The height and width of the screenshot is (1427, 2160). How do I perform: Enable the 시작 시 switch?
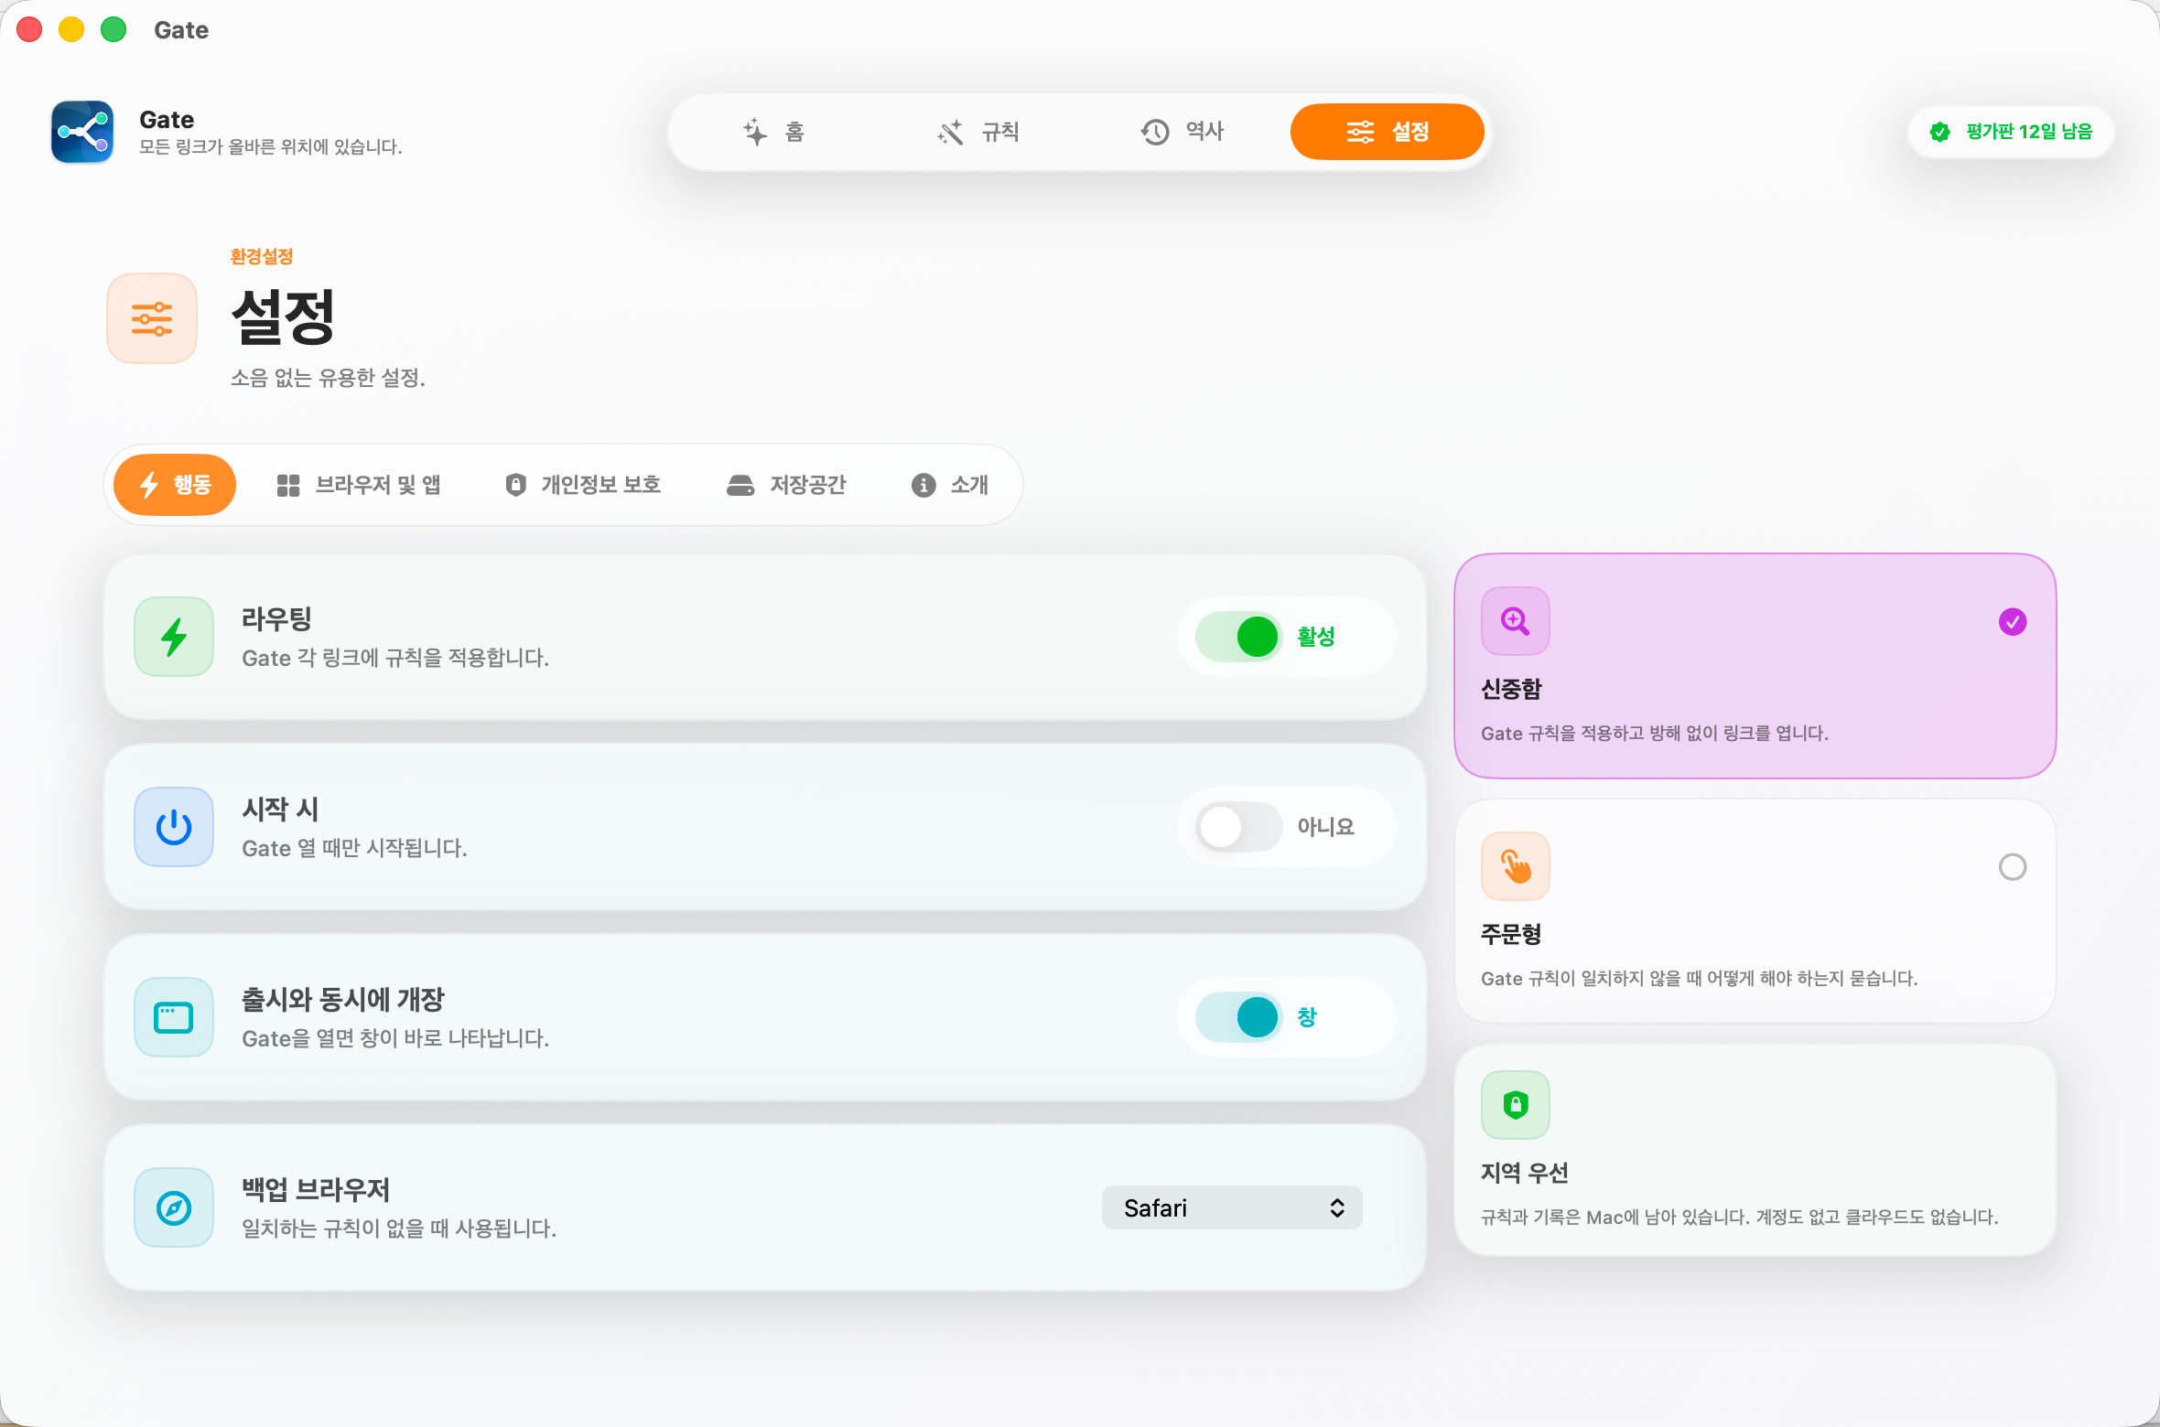point(1239,827)
